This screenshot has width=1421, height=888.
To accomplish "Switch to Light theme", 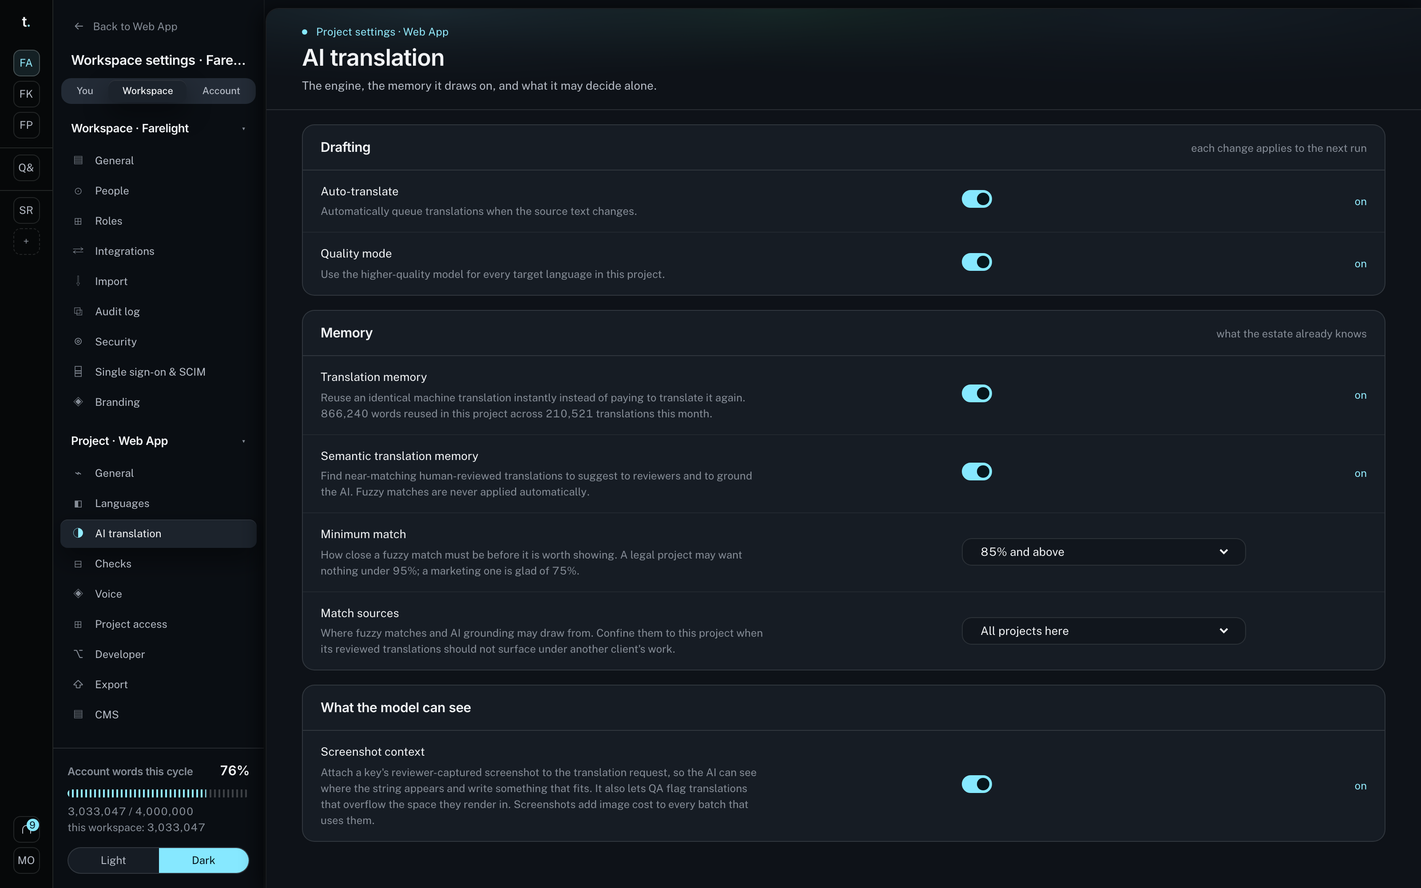I will tap(113, 860).
